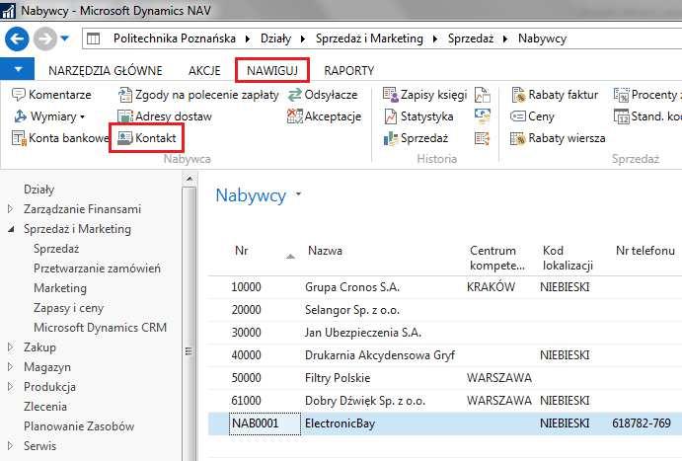Expand the Produkcja tree node

11,386
